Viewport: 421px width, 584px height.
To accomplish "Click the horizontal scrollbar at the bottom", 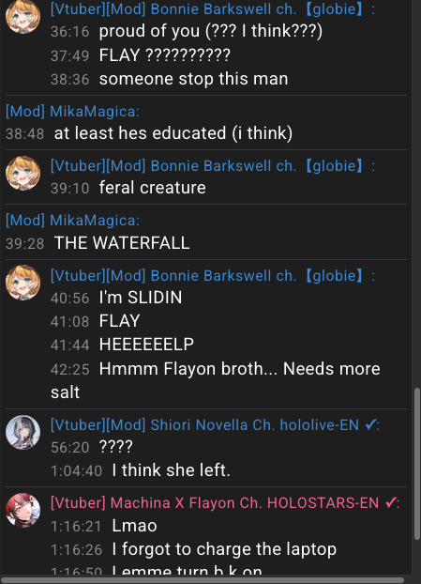I will [x=203, y=580].
